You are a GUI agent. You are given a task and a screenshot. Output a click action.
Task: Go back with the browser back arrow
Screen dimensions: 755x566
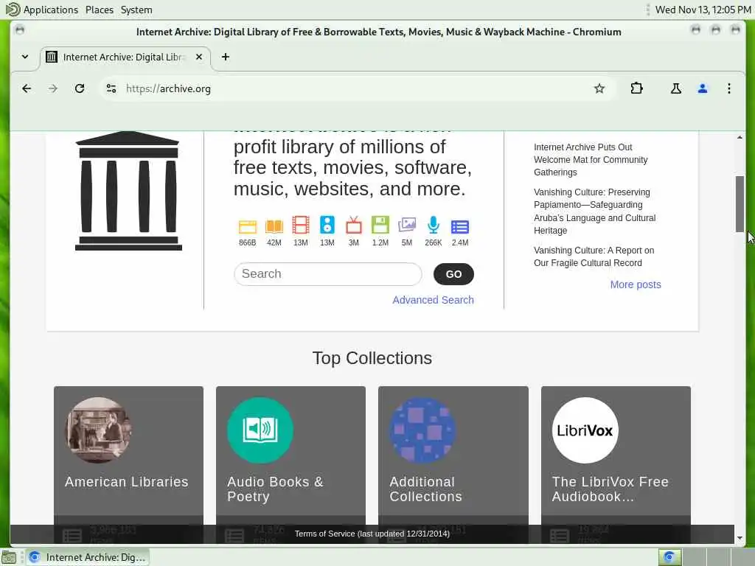(x=27, y=88)
